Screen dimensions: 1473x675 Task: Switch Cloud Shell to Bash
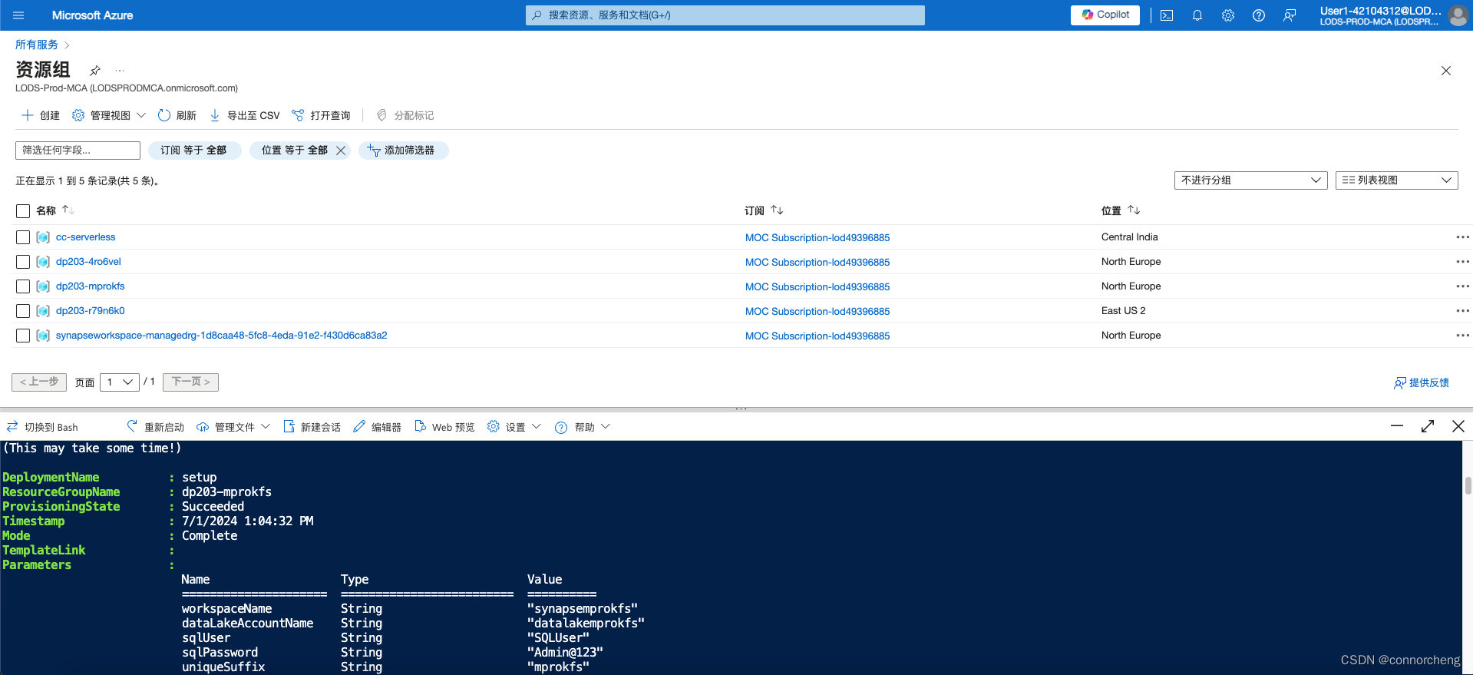pos(42,427)
